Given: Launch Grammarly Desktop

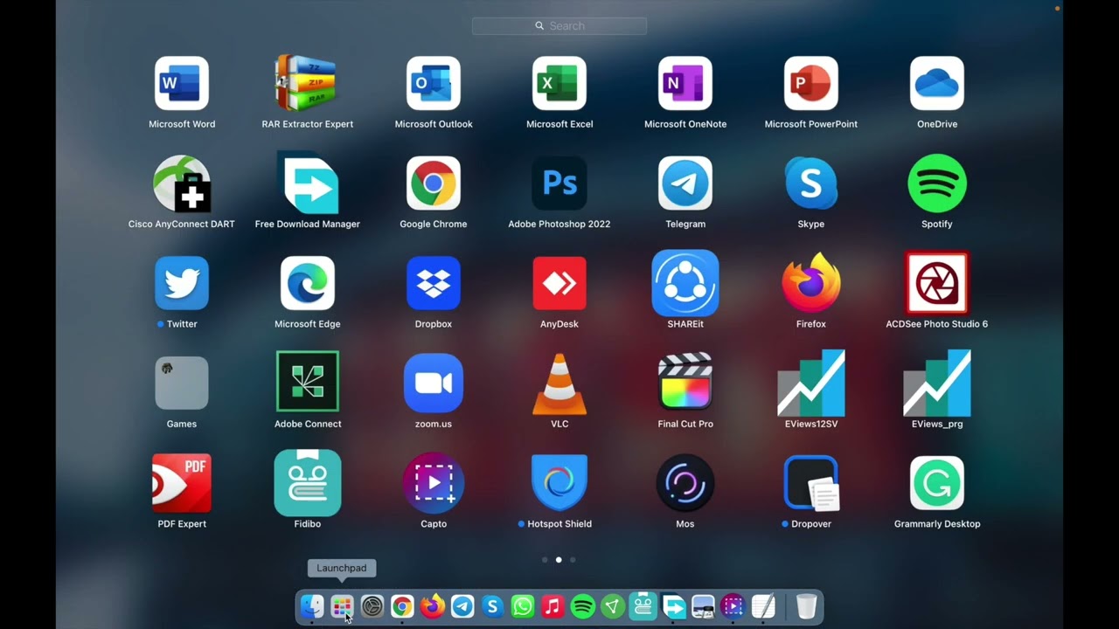Looking at the screenshot, I should [937, 482].
